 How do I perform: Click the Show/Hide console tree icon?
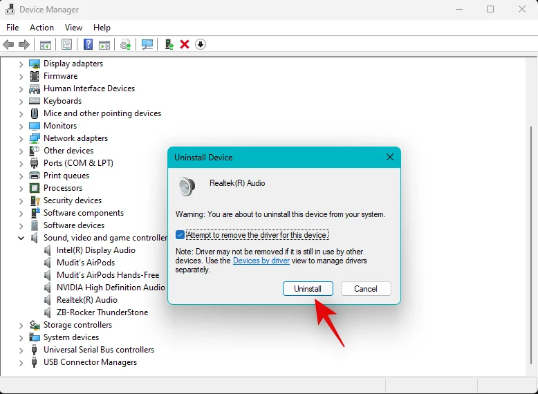pos(45,44)
